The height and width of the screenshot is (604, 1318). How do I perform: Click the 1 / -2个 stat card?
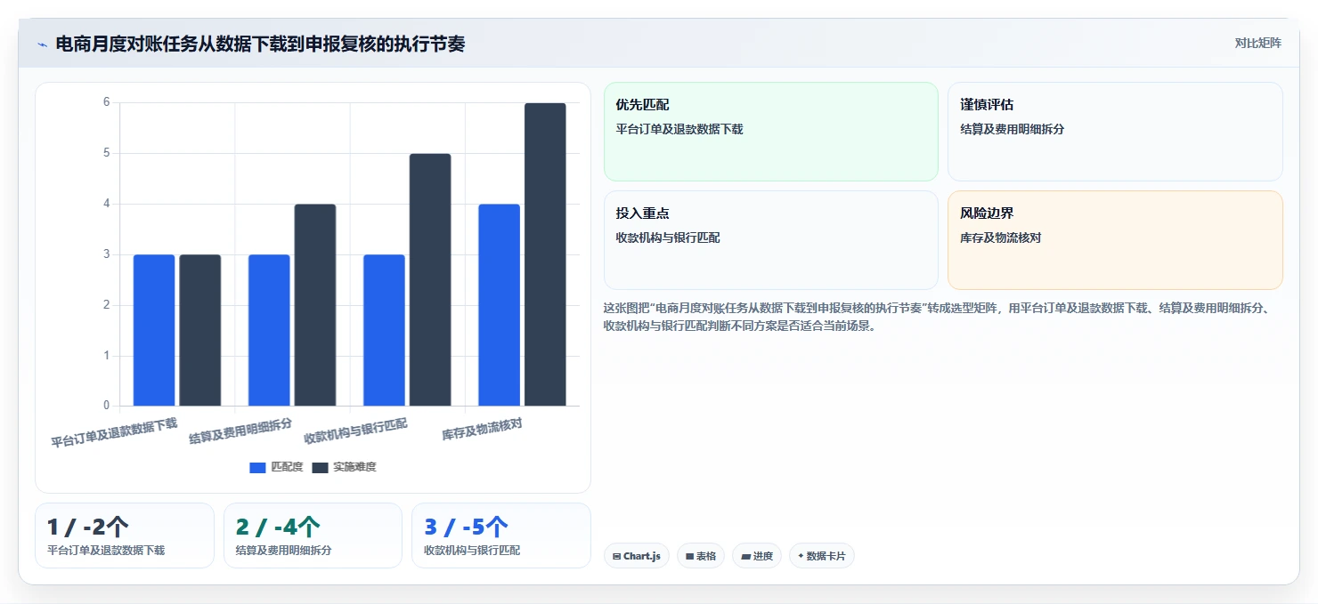click(x=125, y=536)
